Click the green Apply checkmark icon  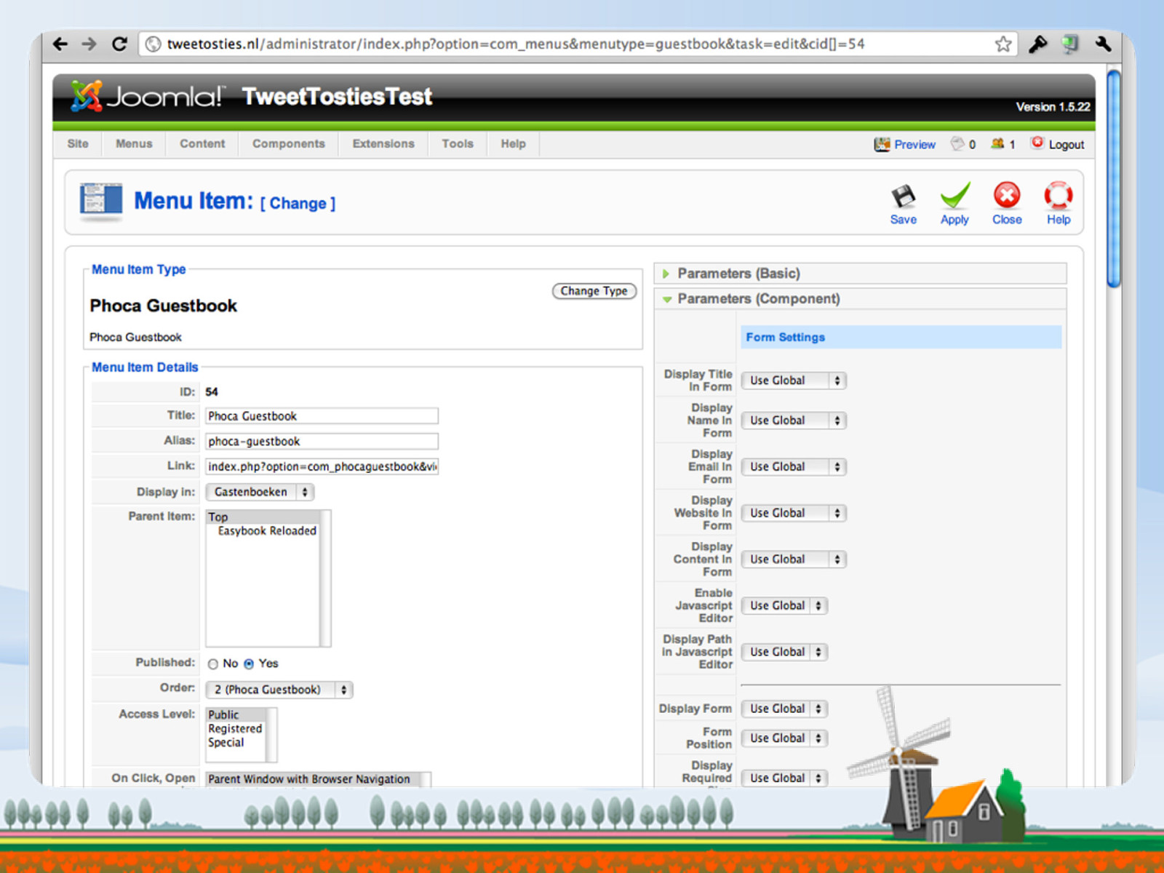pos(954,196)
